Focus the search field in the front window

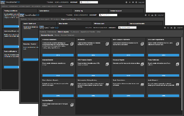[x=129, y=28]
